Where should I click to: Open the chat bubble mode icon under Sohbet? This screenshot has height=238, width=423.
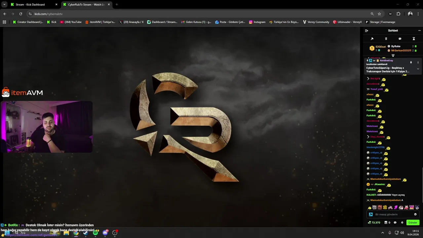400,39
